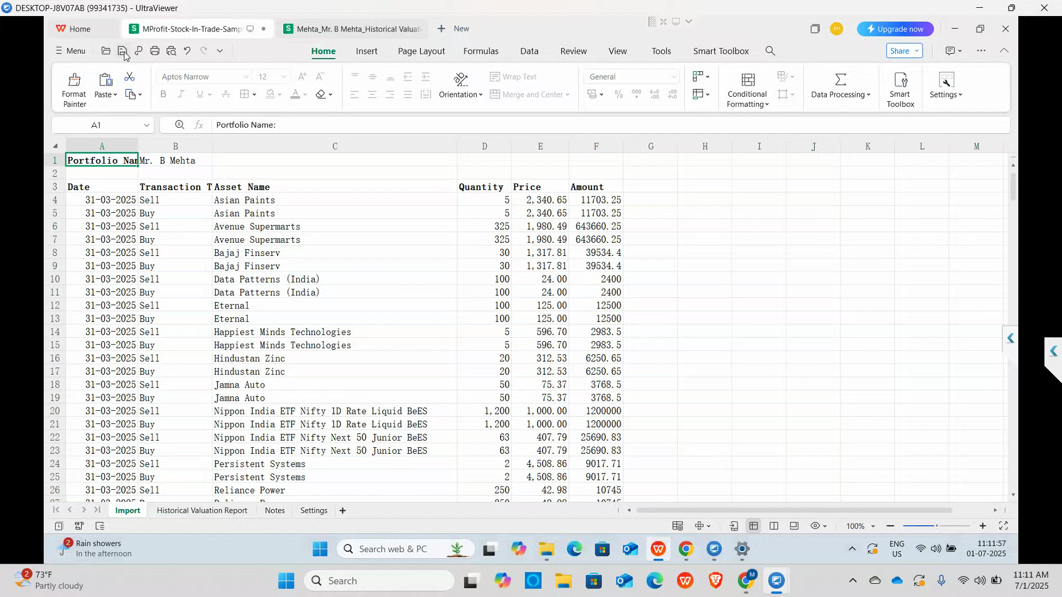This screenshot has width=1062, height=597.
Task: Click insert function fx icon
Action: click(x=199, y=125)
